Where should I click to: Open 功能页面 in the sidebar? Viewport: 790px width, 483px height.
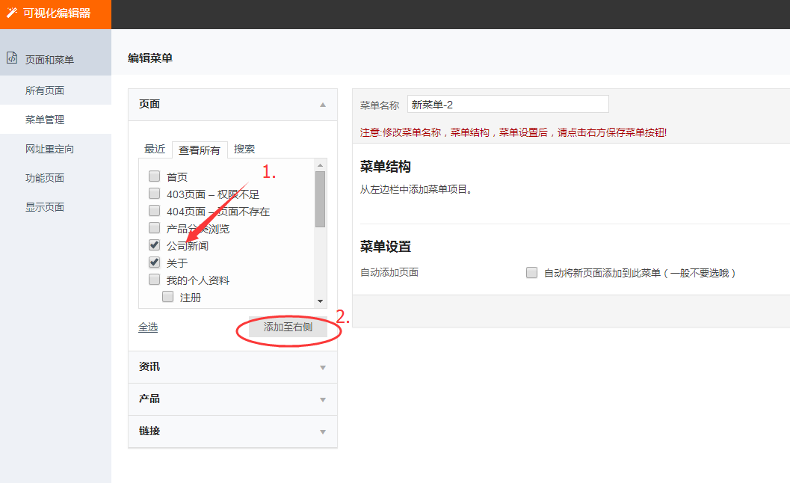coord(55,177)
